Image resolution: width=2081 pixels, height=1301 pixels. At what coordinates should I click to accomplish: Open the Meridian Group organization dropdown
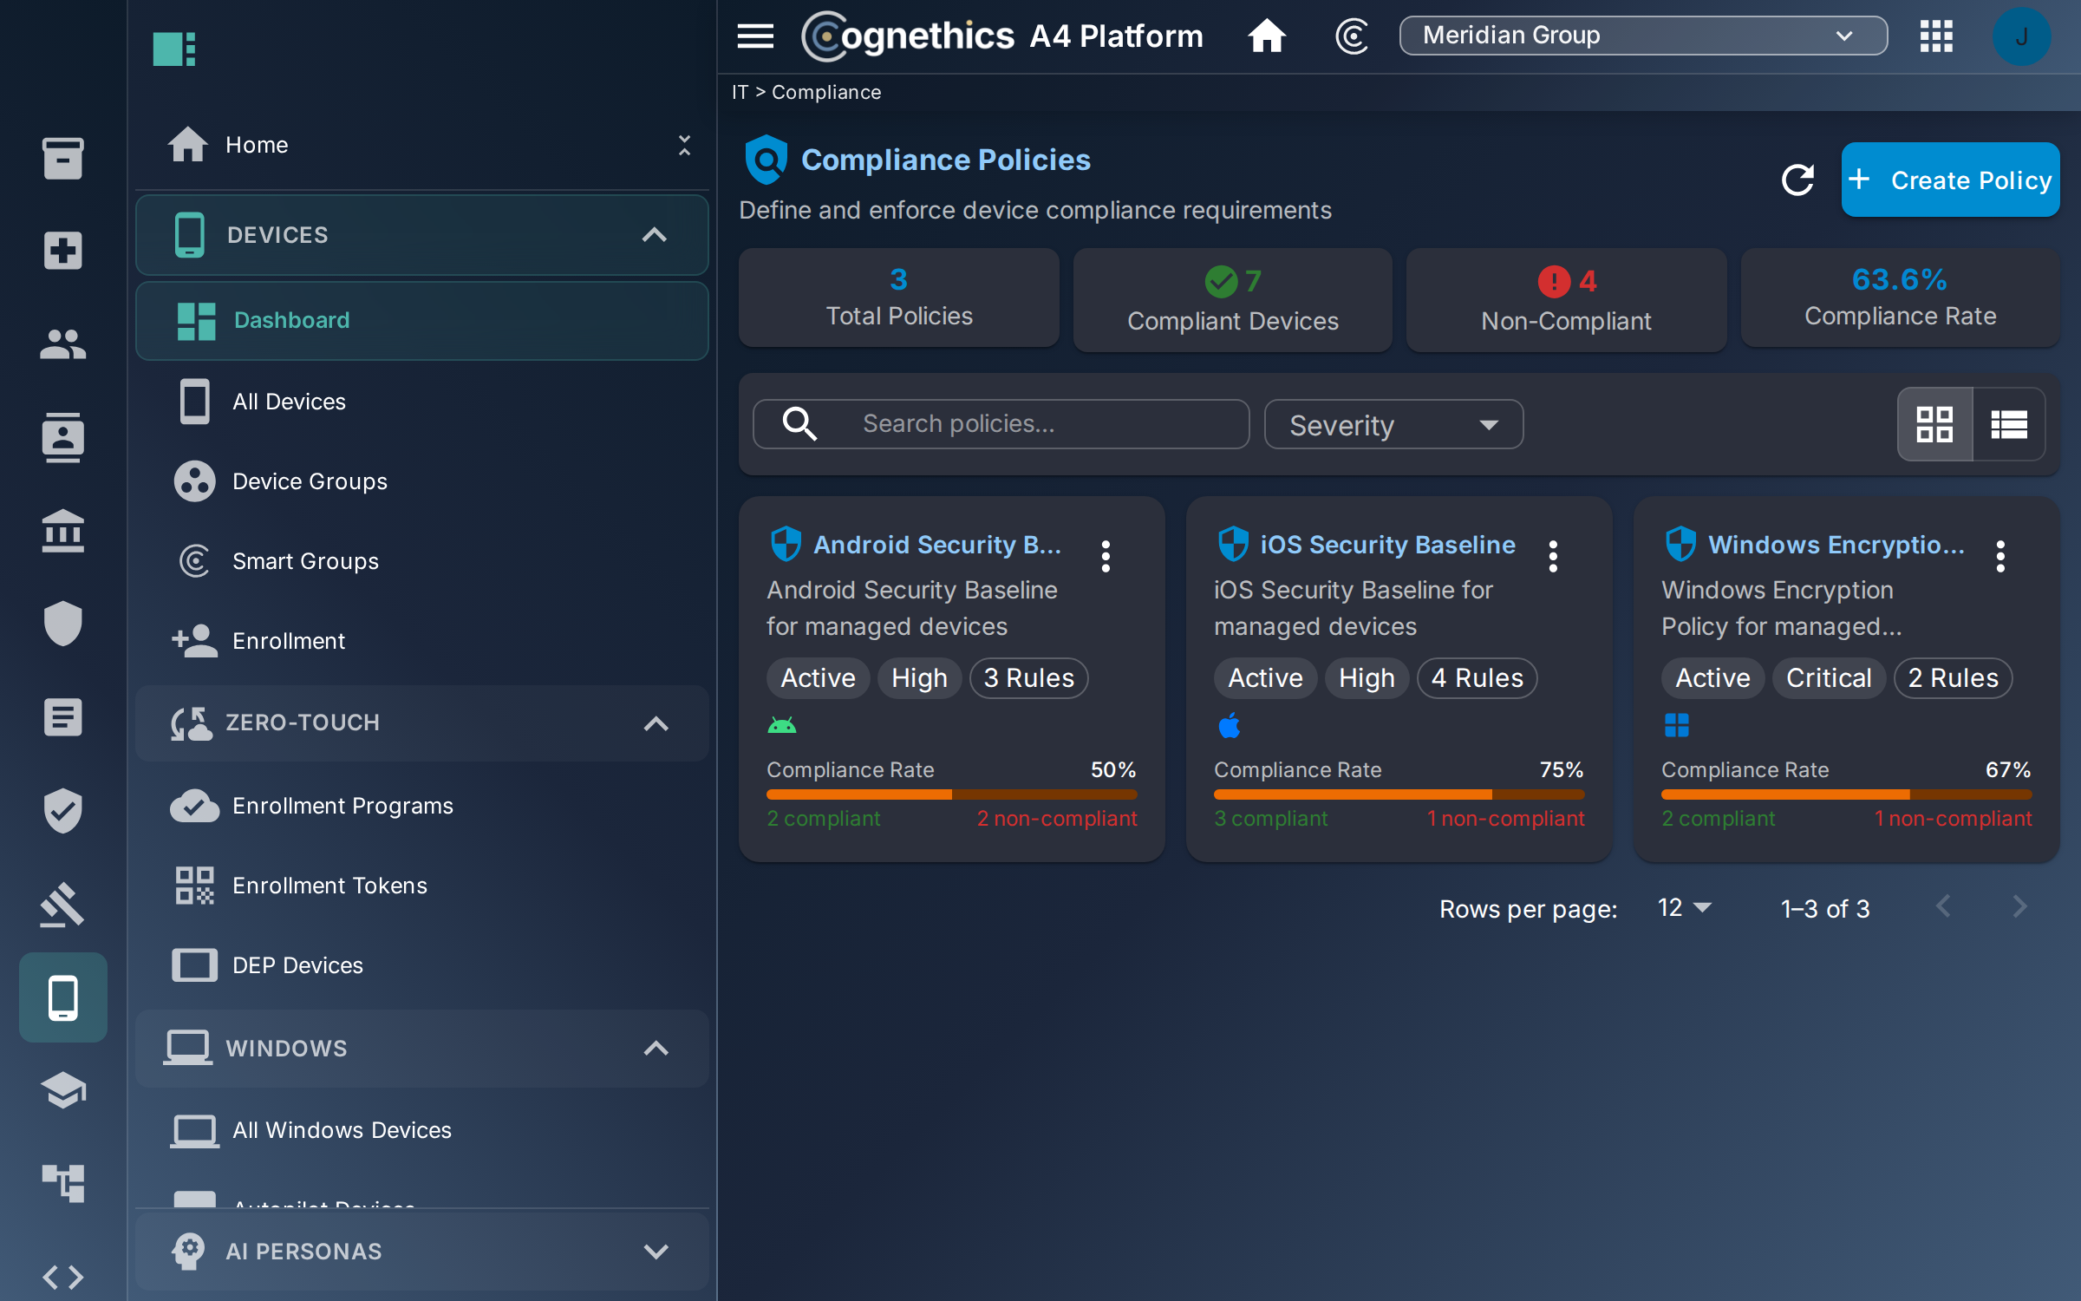[1643, 36]
